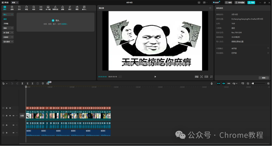Click the 修改 button in draft parameters
The width and height of the screenshot is (272, 146).
(x=264, y=78)
